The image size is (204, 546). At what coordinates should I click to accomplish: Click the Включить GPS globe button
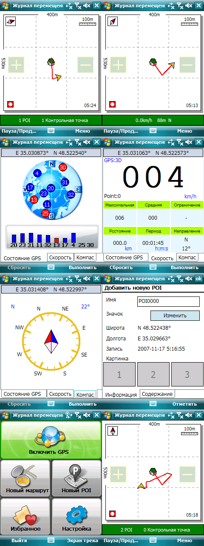pos(51,440)
